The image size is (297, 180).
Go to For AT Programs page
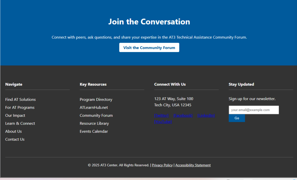[20, 107]
